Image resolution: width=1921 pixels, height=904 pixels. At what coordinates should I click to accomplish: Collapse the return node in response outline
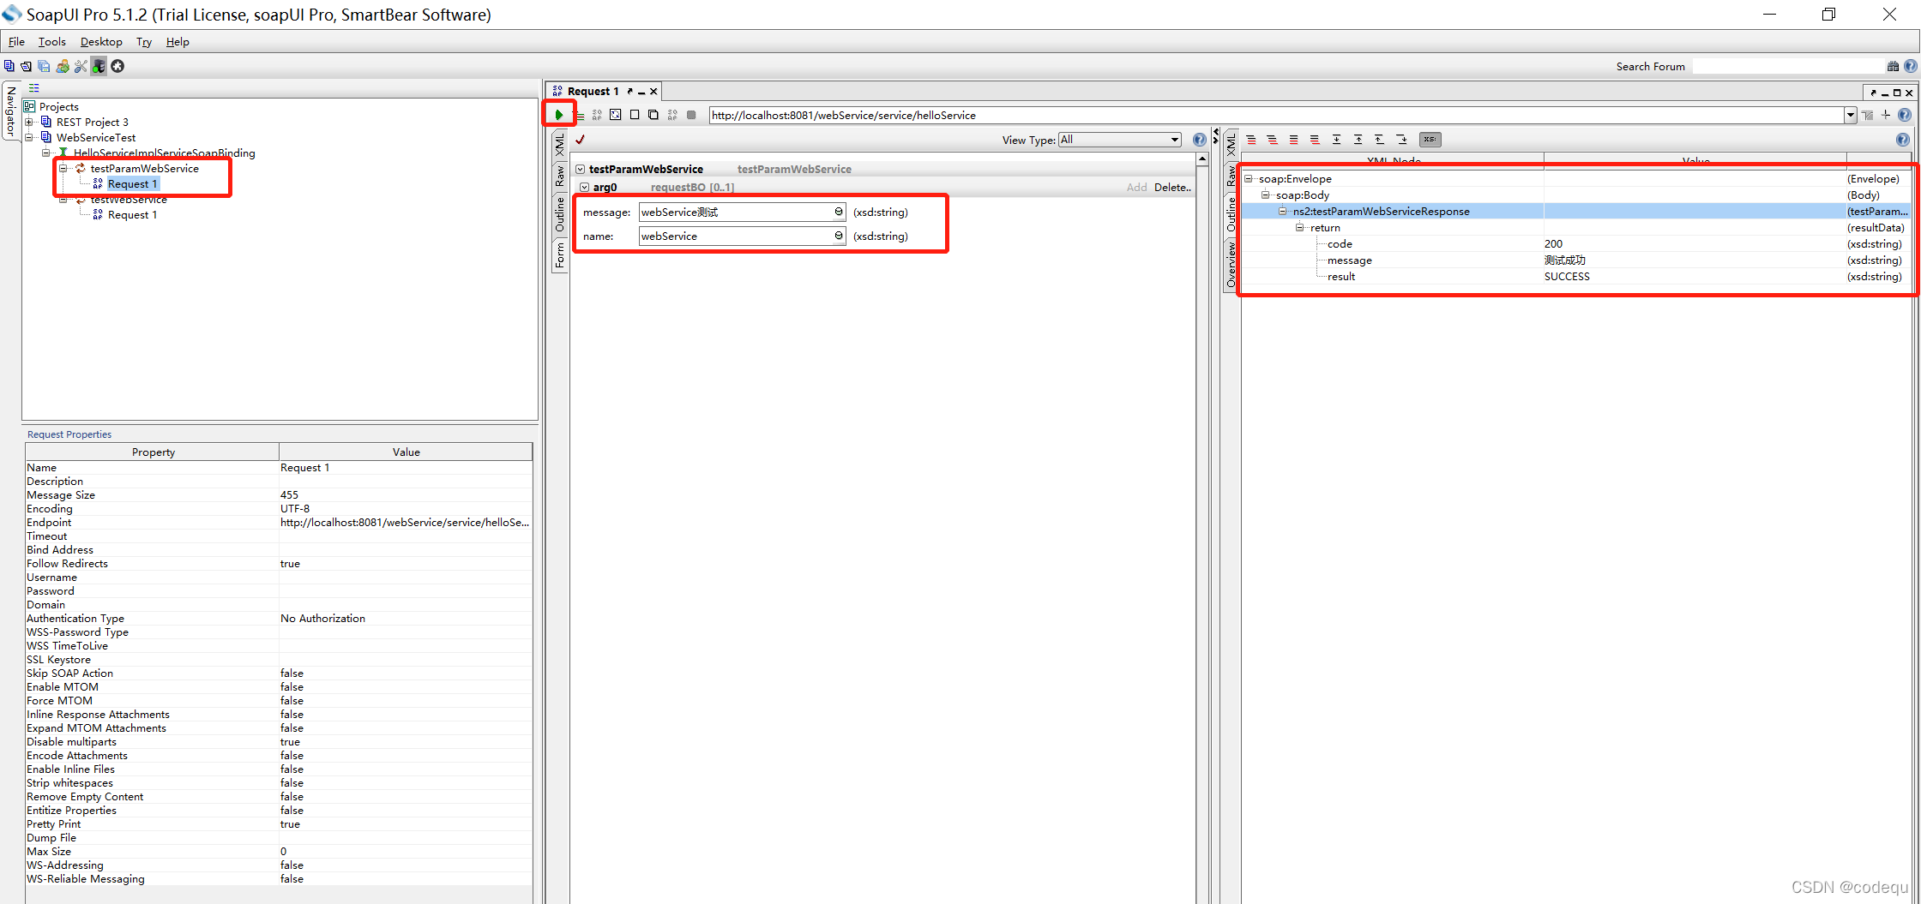(x=1300, y=228)
